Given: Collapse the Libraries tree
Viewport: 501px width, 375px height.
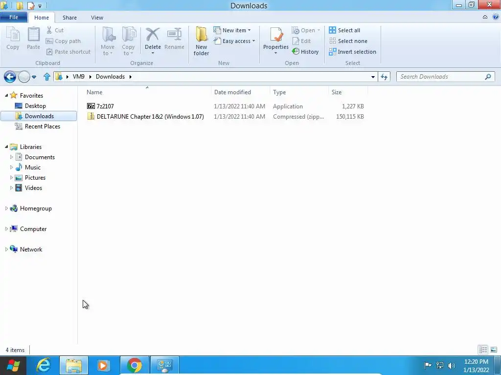Looking at the screenshot, I should click(6, 146).
